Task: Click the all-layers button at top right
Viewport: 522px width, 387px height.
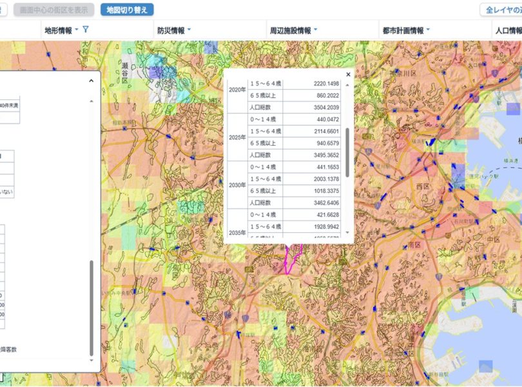Action: [x=501, y=10]
